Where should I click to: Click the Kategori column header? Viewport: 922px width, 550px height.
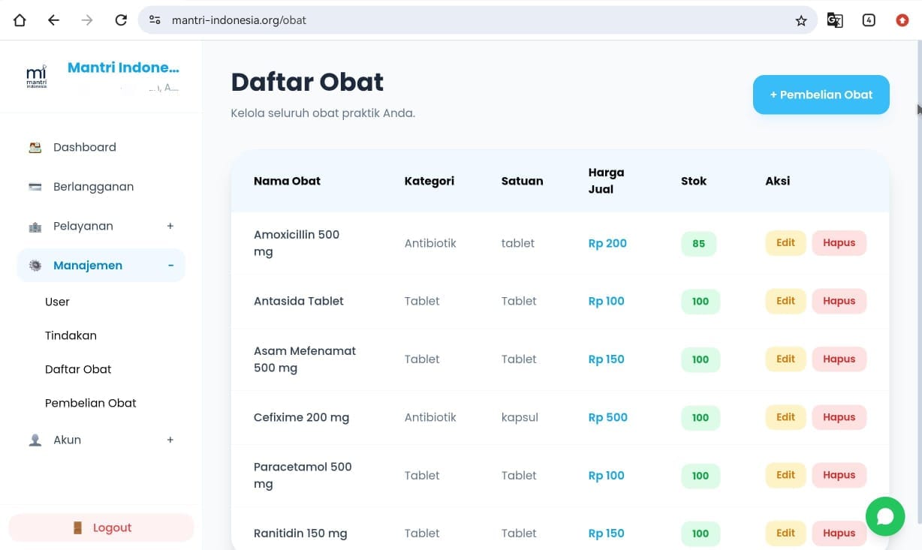(x=429, y=181)
